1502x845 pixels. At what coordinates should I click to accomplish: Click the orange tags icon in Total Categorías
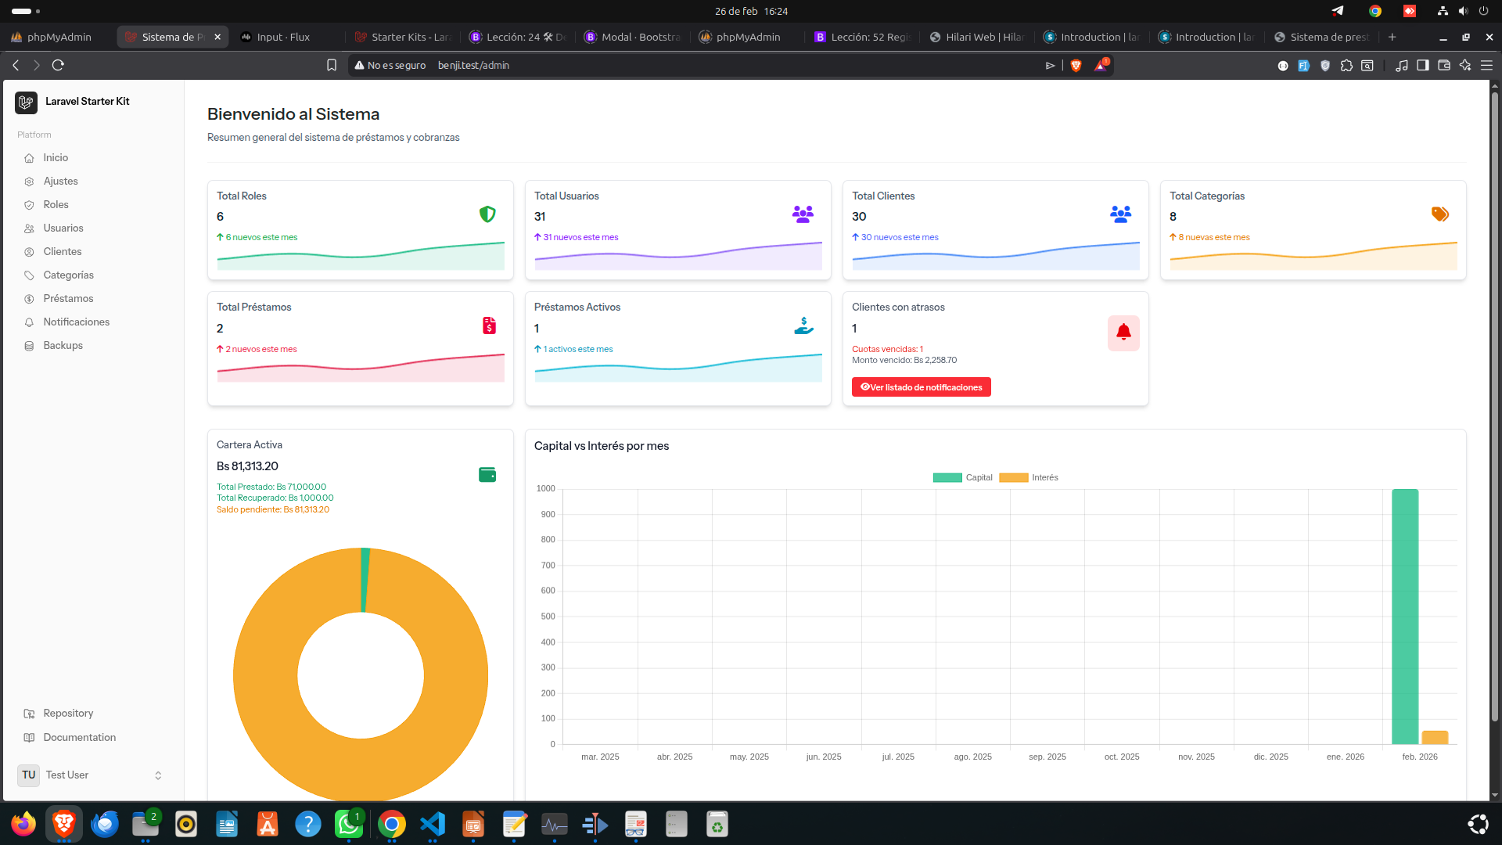(x=1440, y=214)
